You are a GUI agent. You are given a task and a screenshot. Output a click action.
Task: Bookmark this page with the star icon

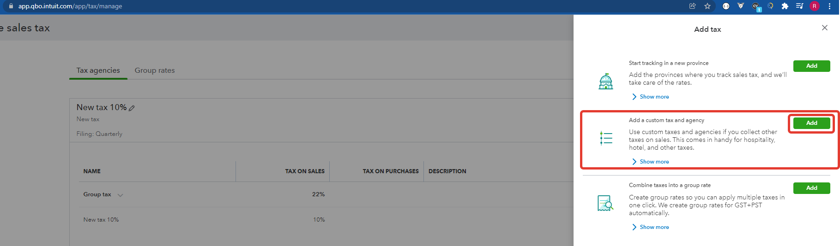click(x=707, y=6)
